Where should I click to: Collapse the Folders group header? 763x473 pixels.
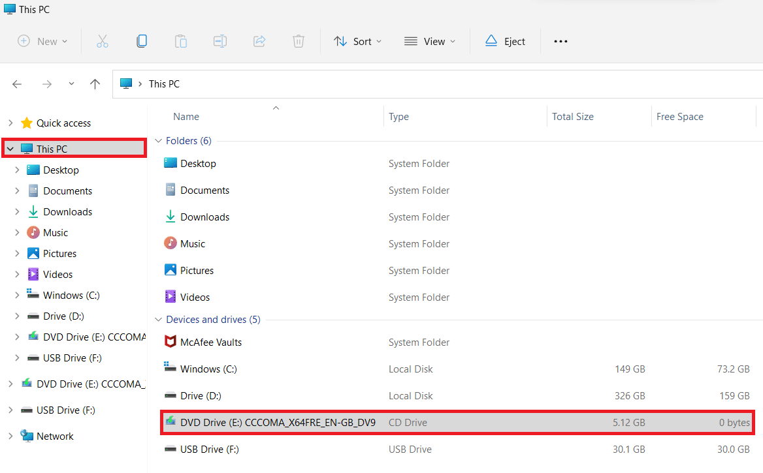(x=157, y=141)
